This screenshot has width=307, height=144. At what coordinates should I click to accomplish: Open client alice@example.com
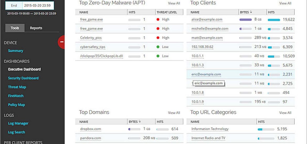pos(207,20)
